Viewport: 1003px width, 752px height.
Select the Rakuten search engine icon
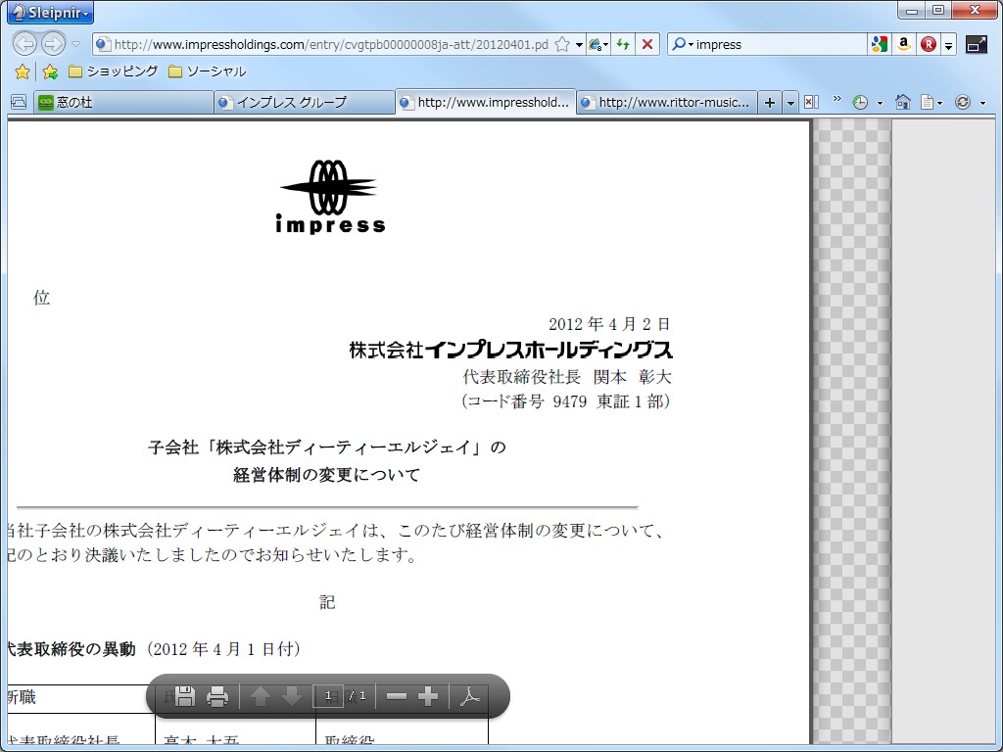pyautogui.click(x=926, y=43)
